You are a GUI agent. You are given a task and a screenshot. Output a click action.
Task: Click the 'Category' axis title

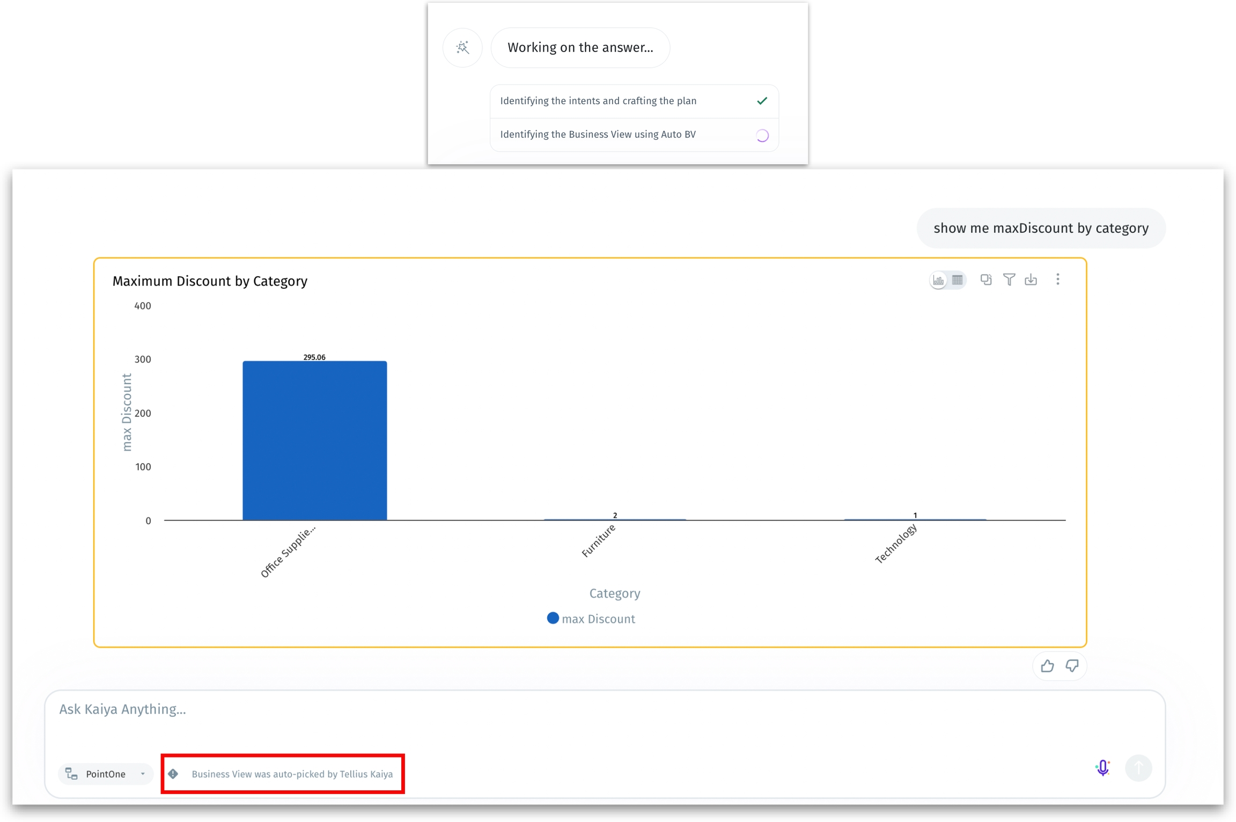(615, 593)
